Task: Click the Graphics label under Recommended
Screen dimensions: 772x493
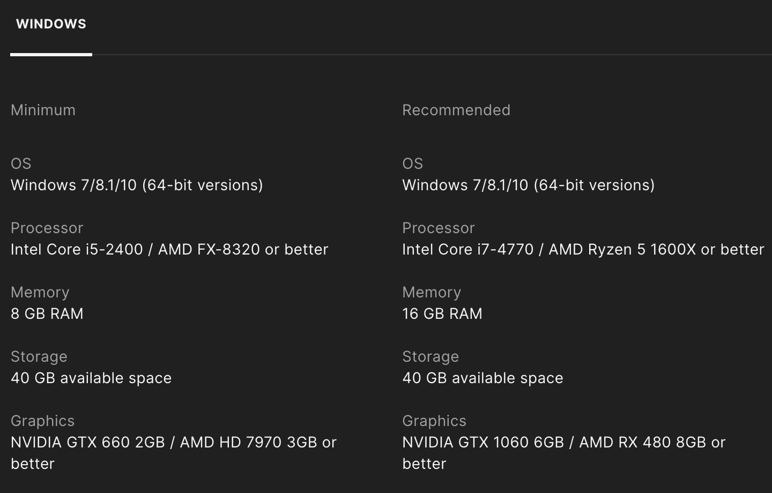Action: [x=434, y=421]
